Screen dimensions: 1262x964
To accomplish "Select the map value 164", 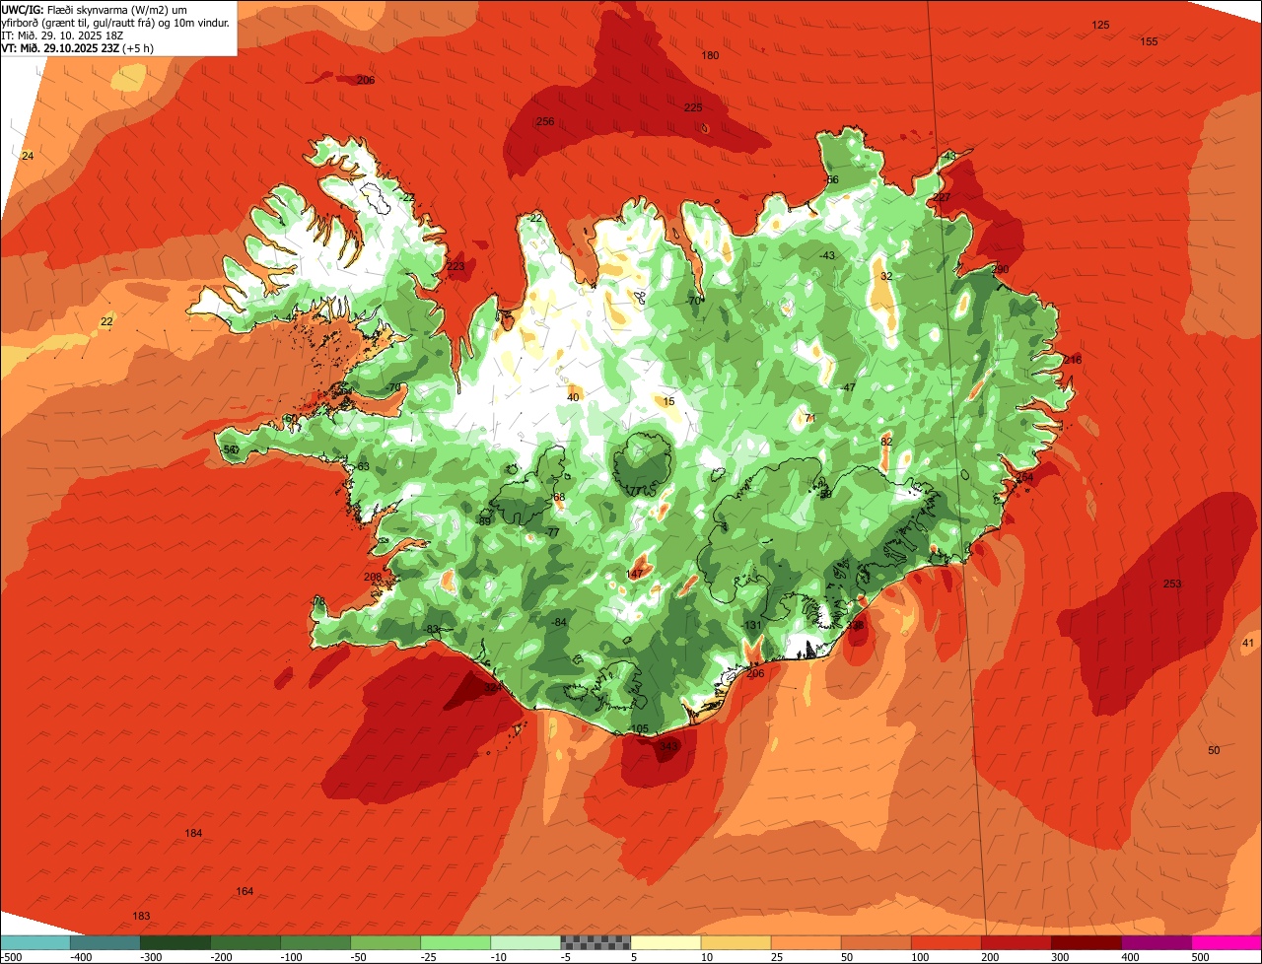I will click(x=245, y=892).
